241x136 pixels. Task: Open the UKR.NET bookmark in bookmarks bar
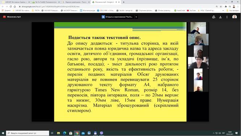21,11
